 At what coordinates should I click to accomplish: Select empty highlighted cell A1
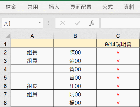pyautogui.click(x=32, y=43)
